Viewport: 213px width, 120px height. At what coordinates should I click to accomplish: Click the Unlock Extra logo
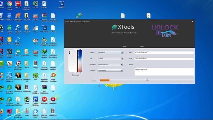165,31
